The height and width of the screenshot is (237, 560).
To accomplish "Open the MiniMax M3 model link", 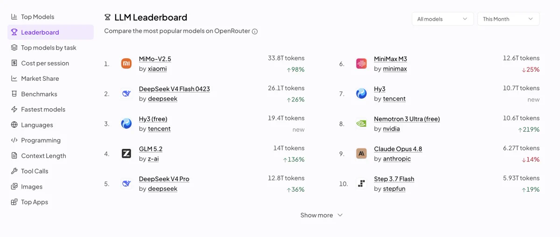I will click(391, 59).
